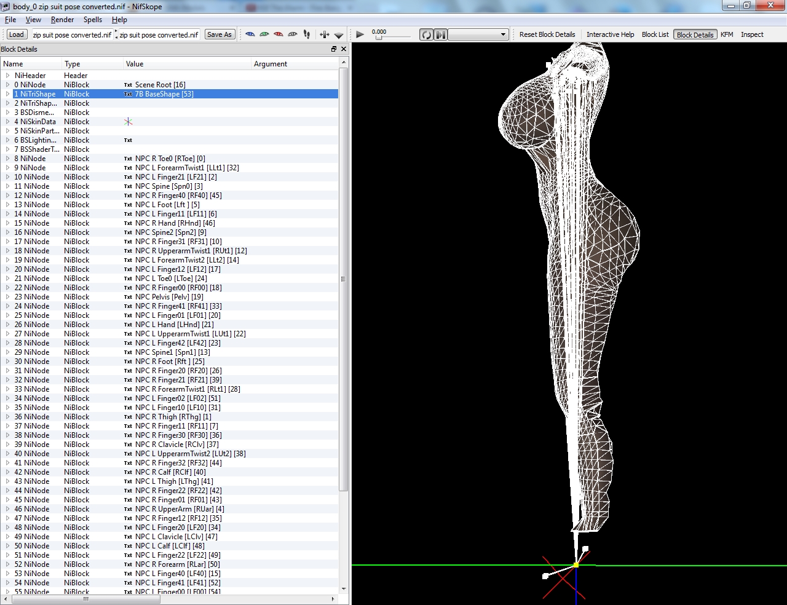The image size is (787, 605).
Task: Click Txt icon beside NPC R Calf [RClf]
Action: pyautogui.click(x=128, y=472)
